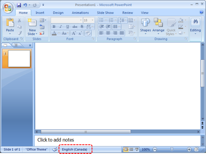The height and width of the screenshot is (154, 206).
Task: Toggle Text Shadow S button
Action: point(82,27)
